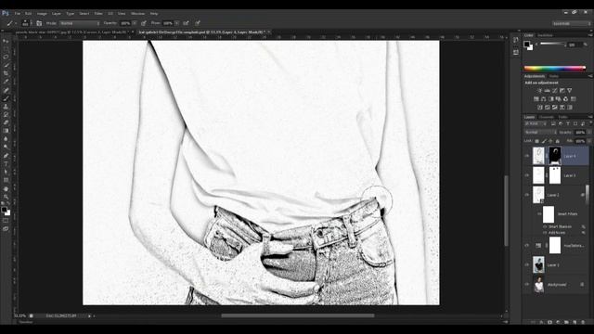The image size is (594, 334).
Task: Add a layer mask button
Action: pos(549,322)
